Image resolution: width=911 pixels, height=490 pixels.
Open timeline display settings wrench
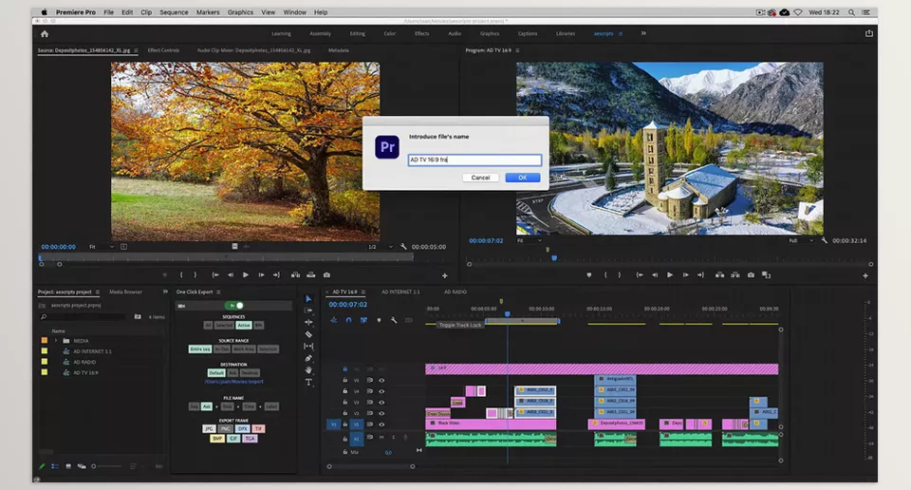(394, 320)
